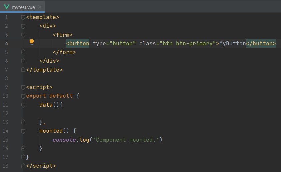Click fold end marker on line 17
The width and height of the screenshot is (281, 172).
pyautogui.click(x=23, y=157)
